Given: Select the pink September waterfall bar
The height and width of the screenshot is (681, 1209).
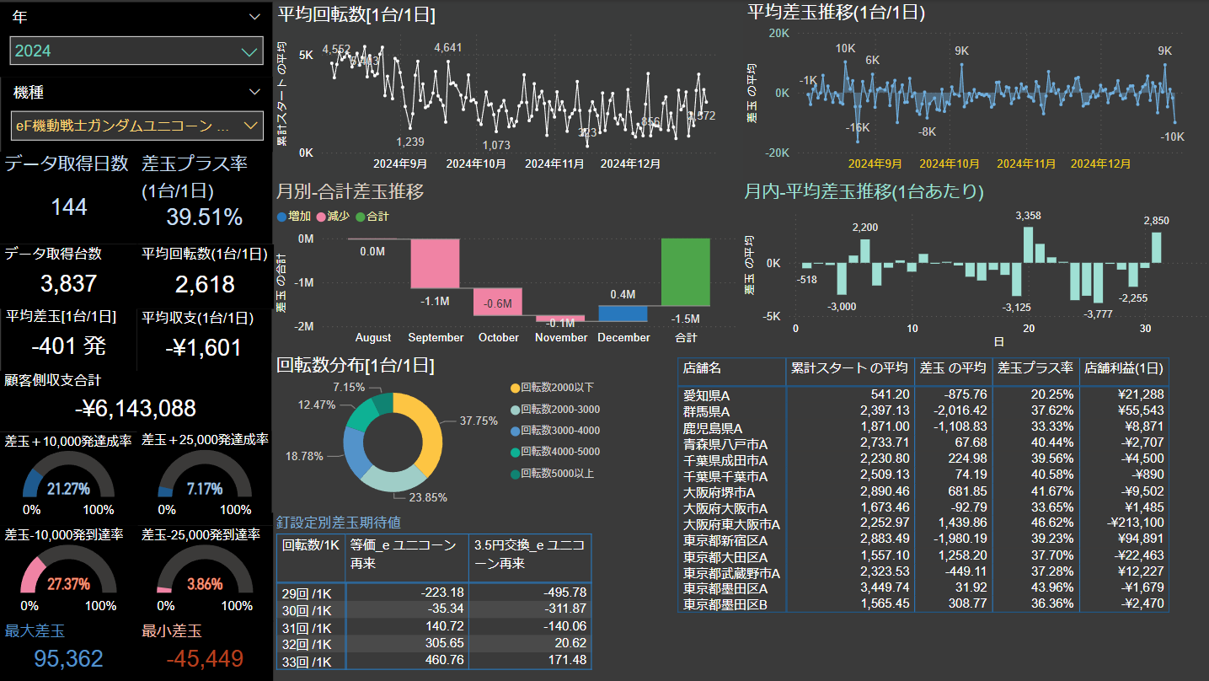Looking at the screenshot, I should coord(436,264).
